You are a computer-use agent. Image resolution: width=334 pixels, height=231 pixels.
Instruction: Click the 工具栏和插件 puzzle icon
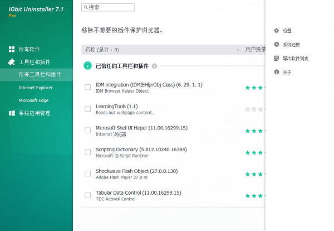click(x=12, y=62)
